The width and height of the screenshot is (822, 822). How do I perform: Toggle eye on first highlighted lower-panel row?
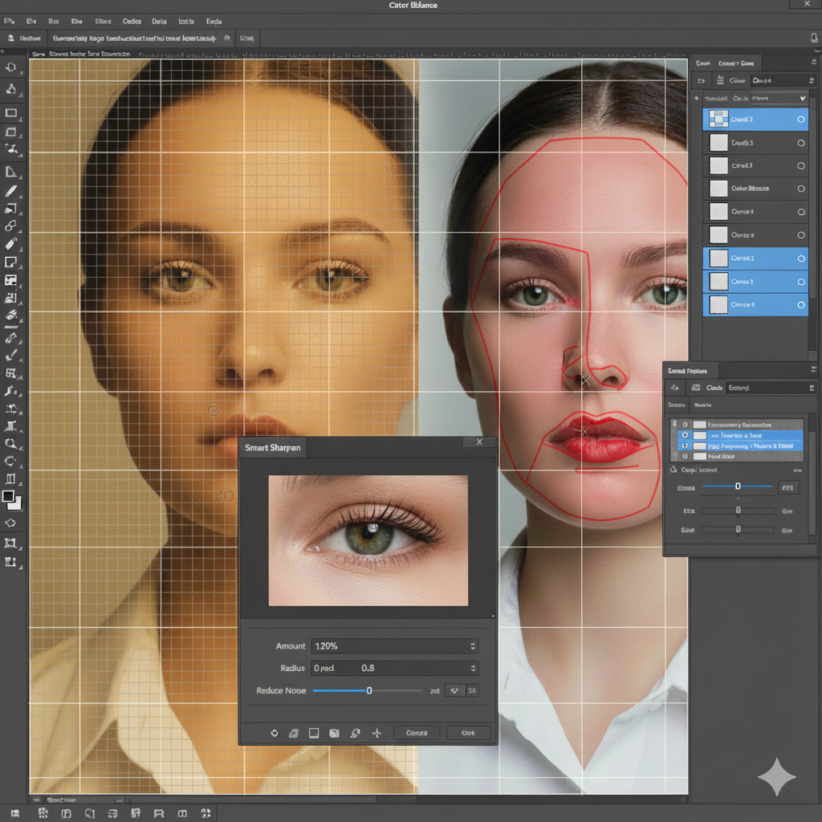click(685, 435)
